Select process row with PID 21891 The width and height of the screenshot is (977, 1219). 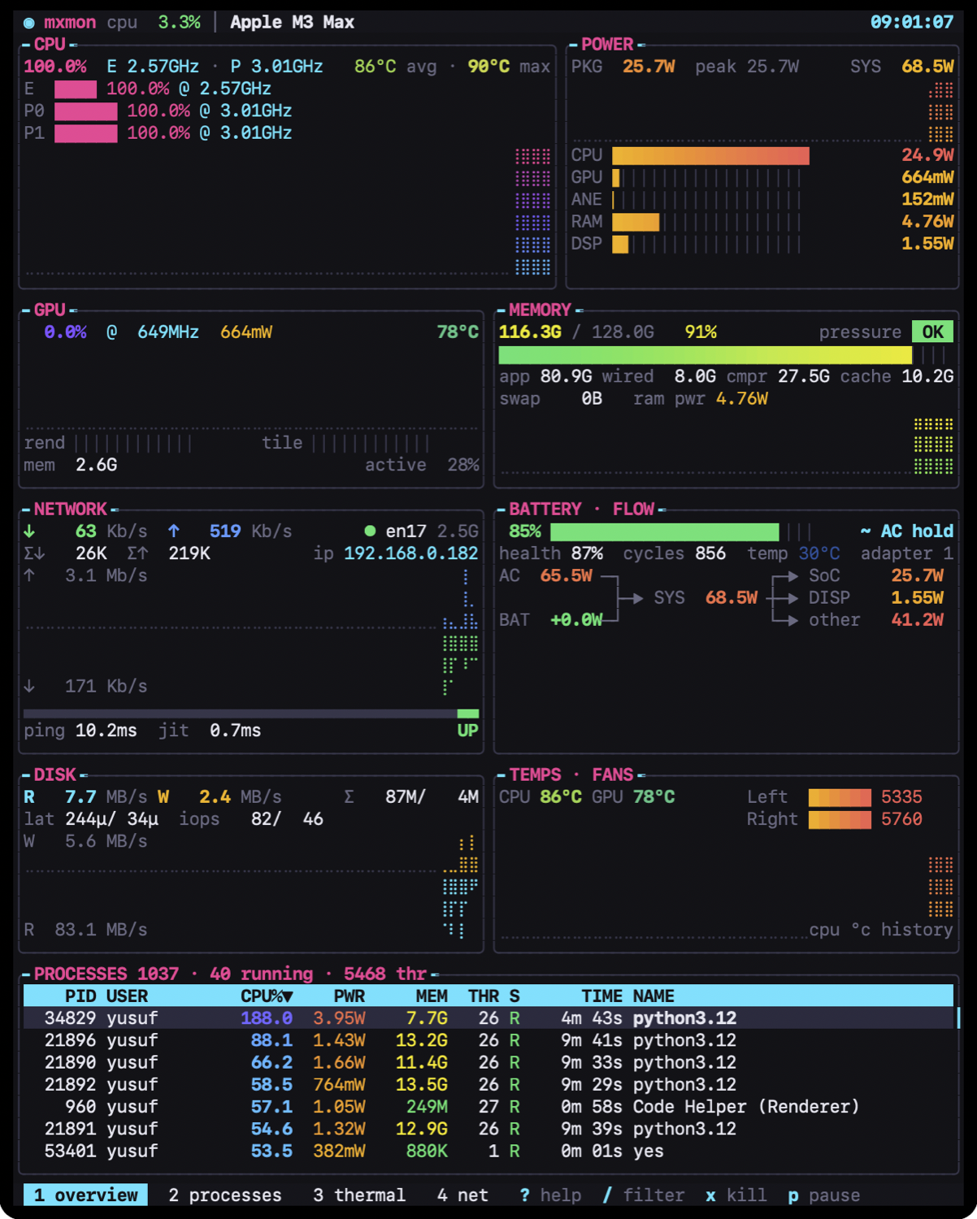click(489, 1129)
